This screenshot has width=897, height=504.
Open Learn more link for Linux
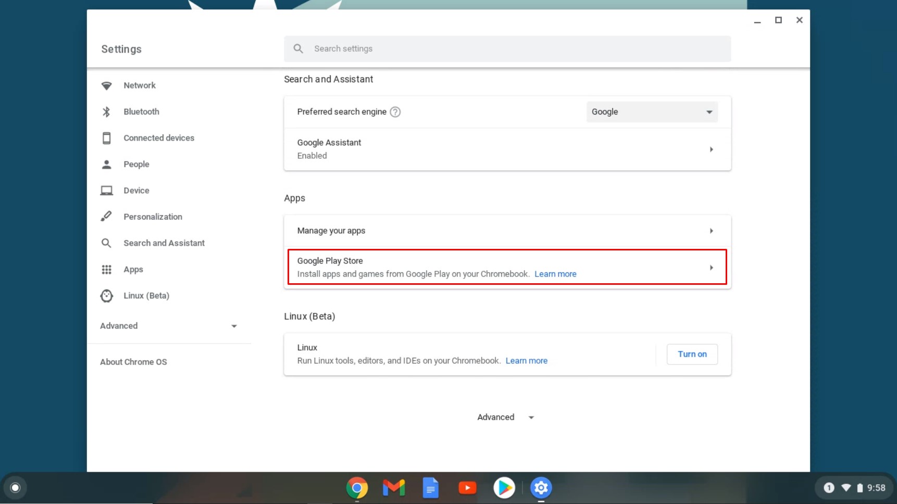point(526,361)
